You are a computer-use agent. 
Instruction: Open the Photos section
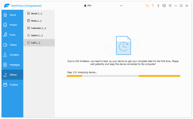(12, 25)
